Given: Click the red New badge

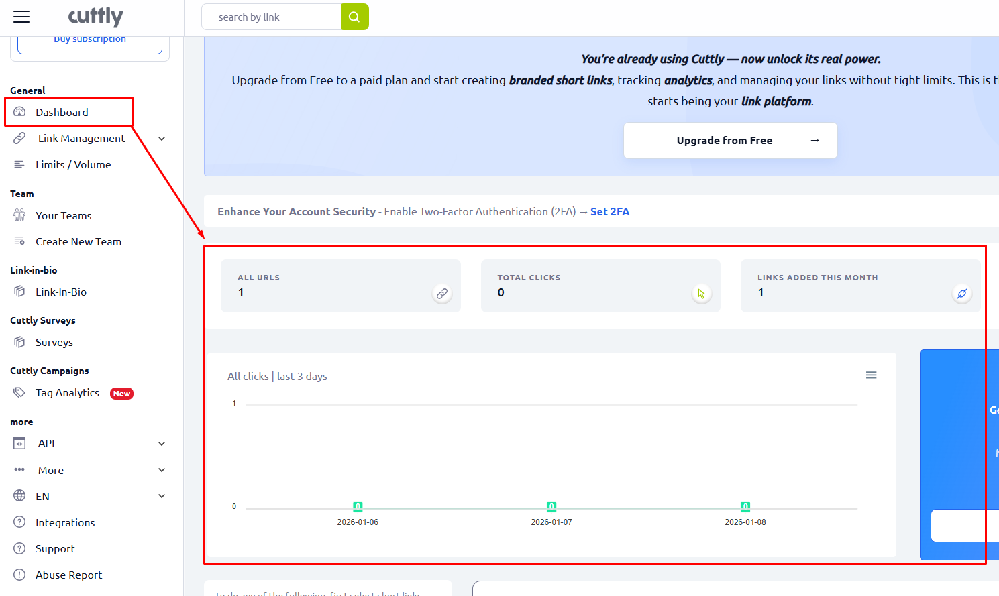Looking at the screenshot, I should click(x=121, y=394).
